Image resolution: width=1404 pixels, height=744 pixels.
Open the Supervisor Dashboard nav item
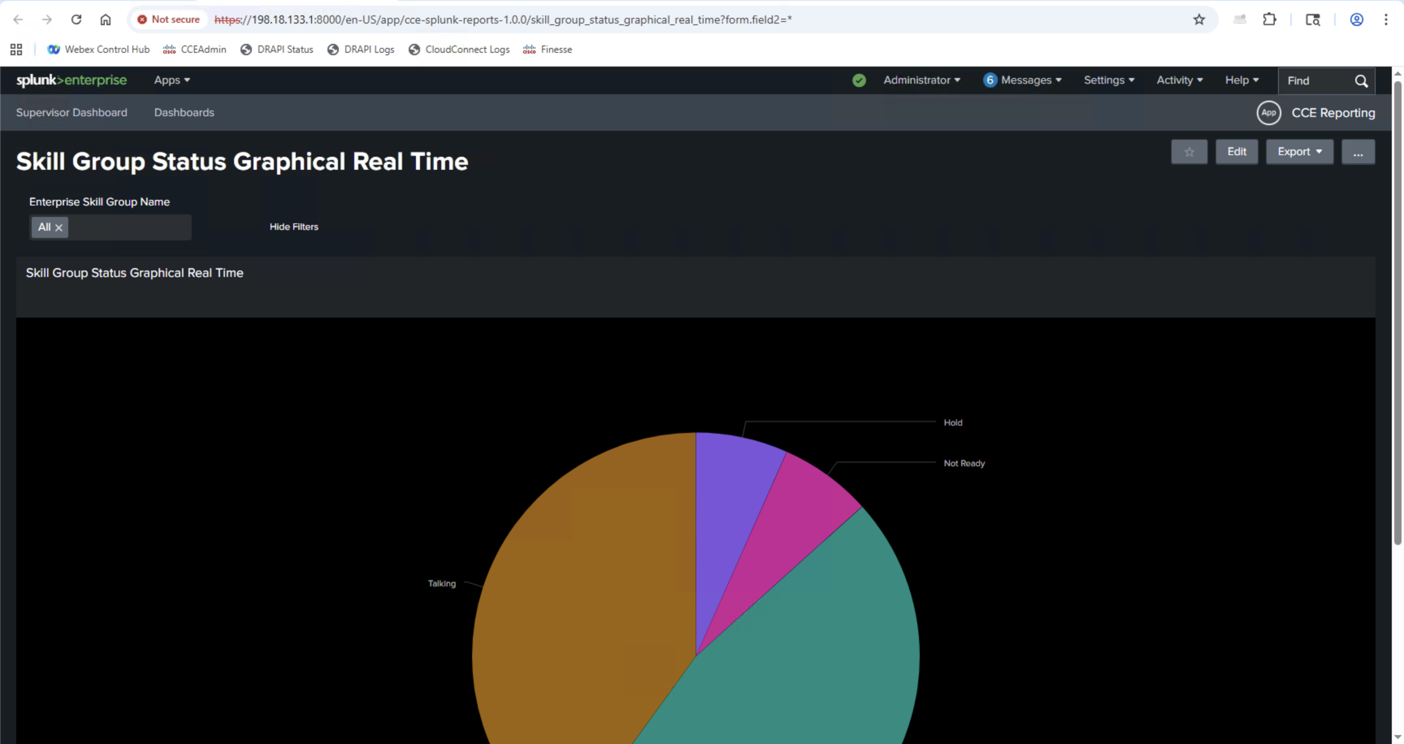(x=71, y=112)
